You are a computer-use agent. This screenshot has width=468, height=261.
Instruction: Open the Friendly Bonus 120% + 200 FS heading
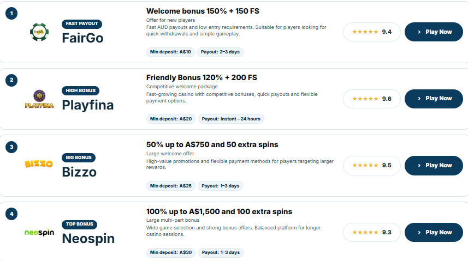202,78
